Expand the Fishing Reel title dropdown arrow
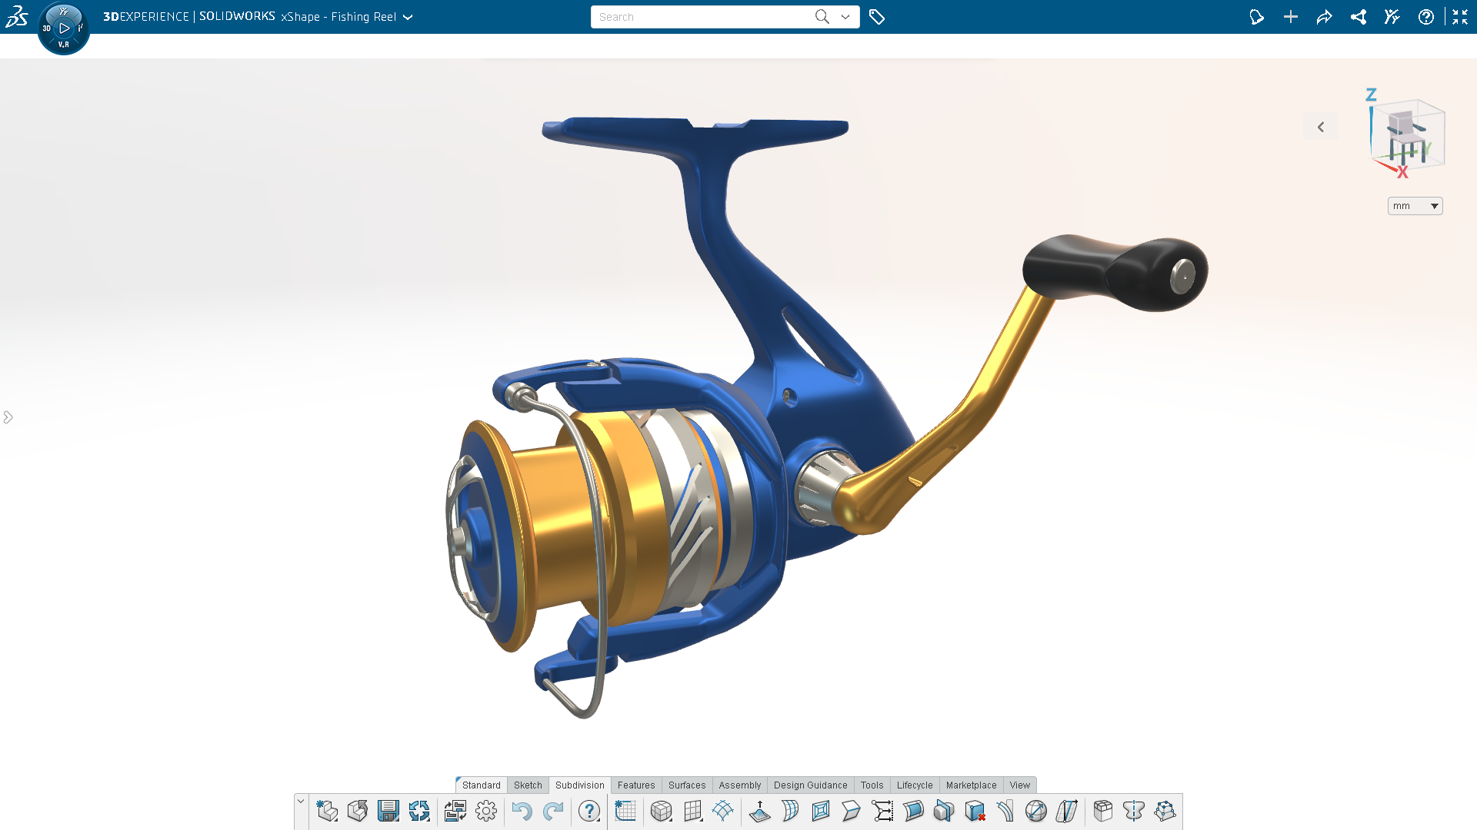Screen dimensions: 1477x830 [408, 17]
